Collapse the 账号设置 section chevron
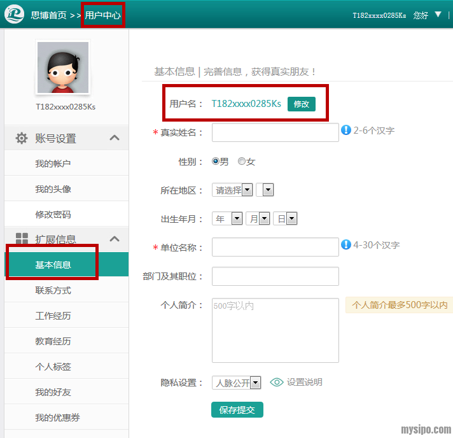The image size is (453, 438). click(x=115, y=138)
